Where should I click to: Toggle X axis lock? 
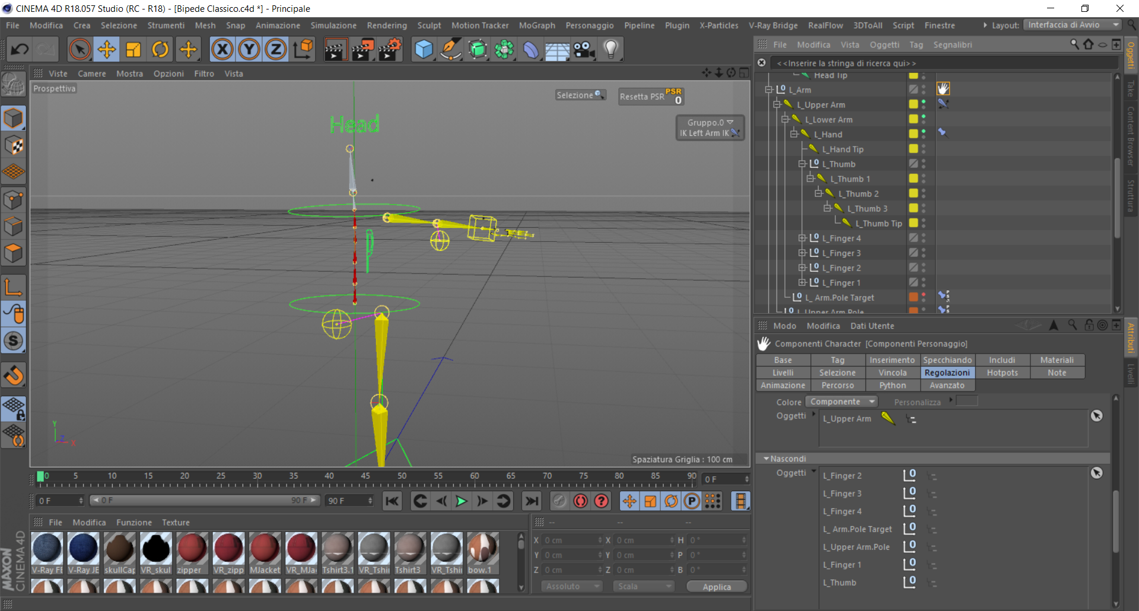point(222,50)
